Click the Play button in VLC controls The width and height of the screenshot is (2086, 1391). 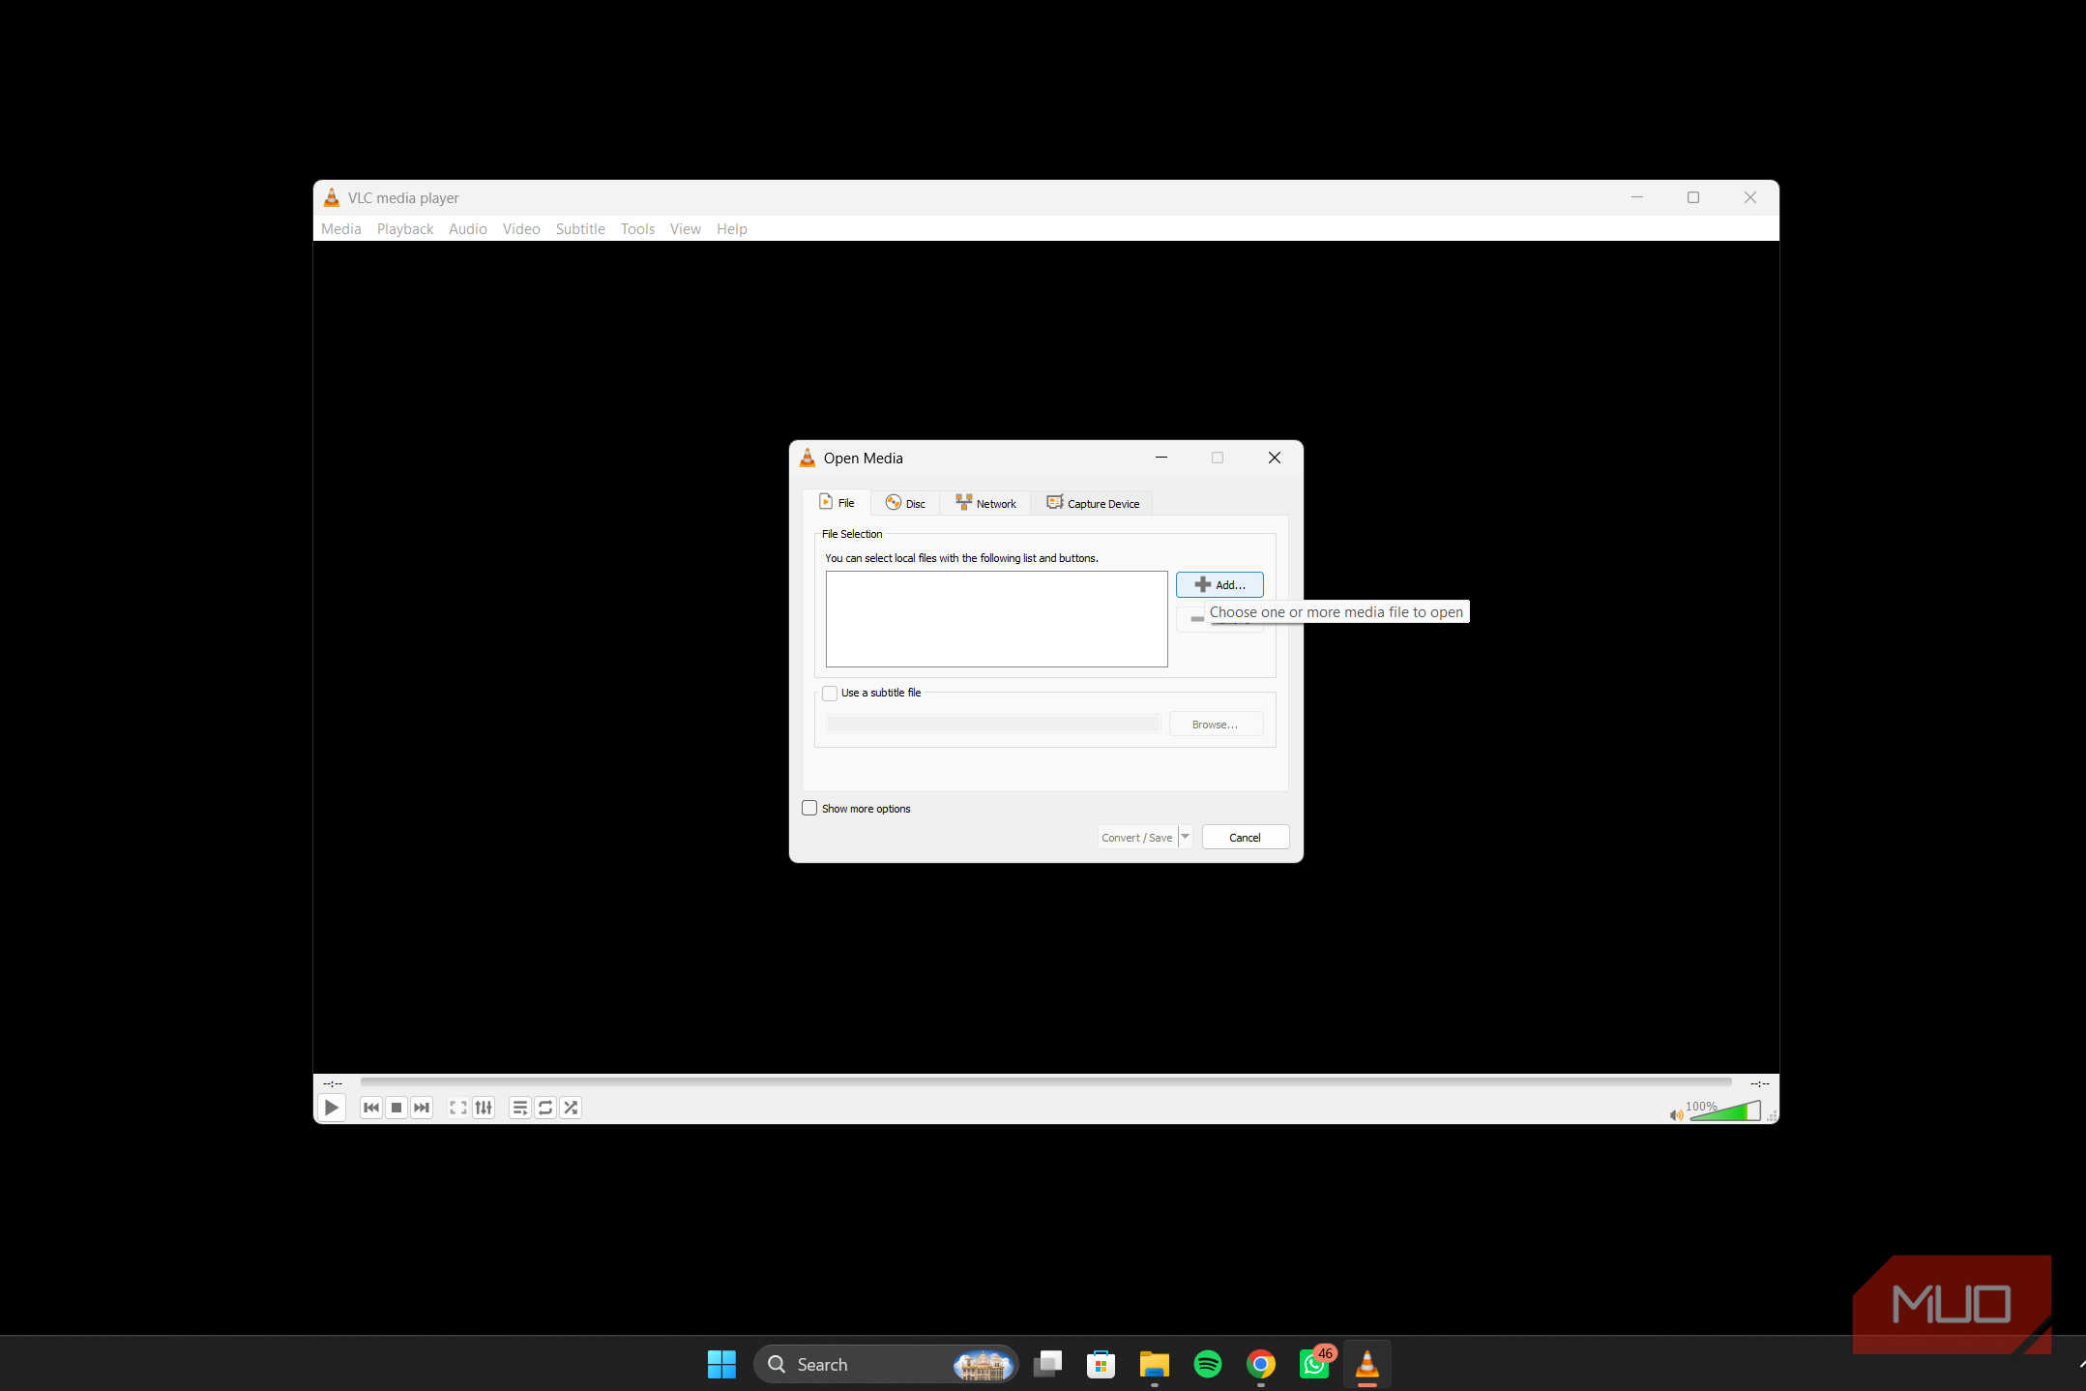[x=331, y=1108]
